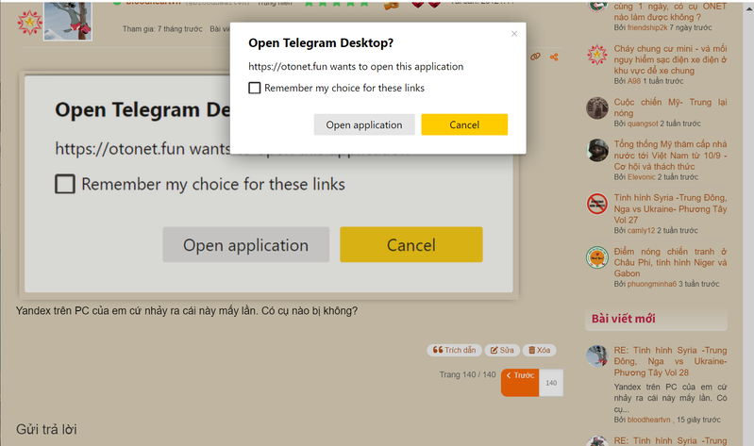Screen dimensions: 754x446
Task: Click avatar beside 'RE: Tình hình Syria' Vol 28
Action: tap(597, 356)
